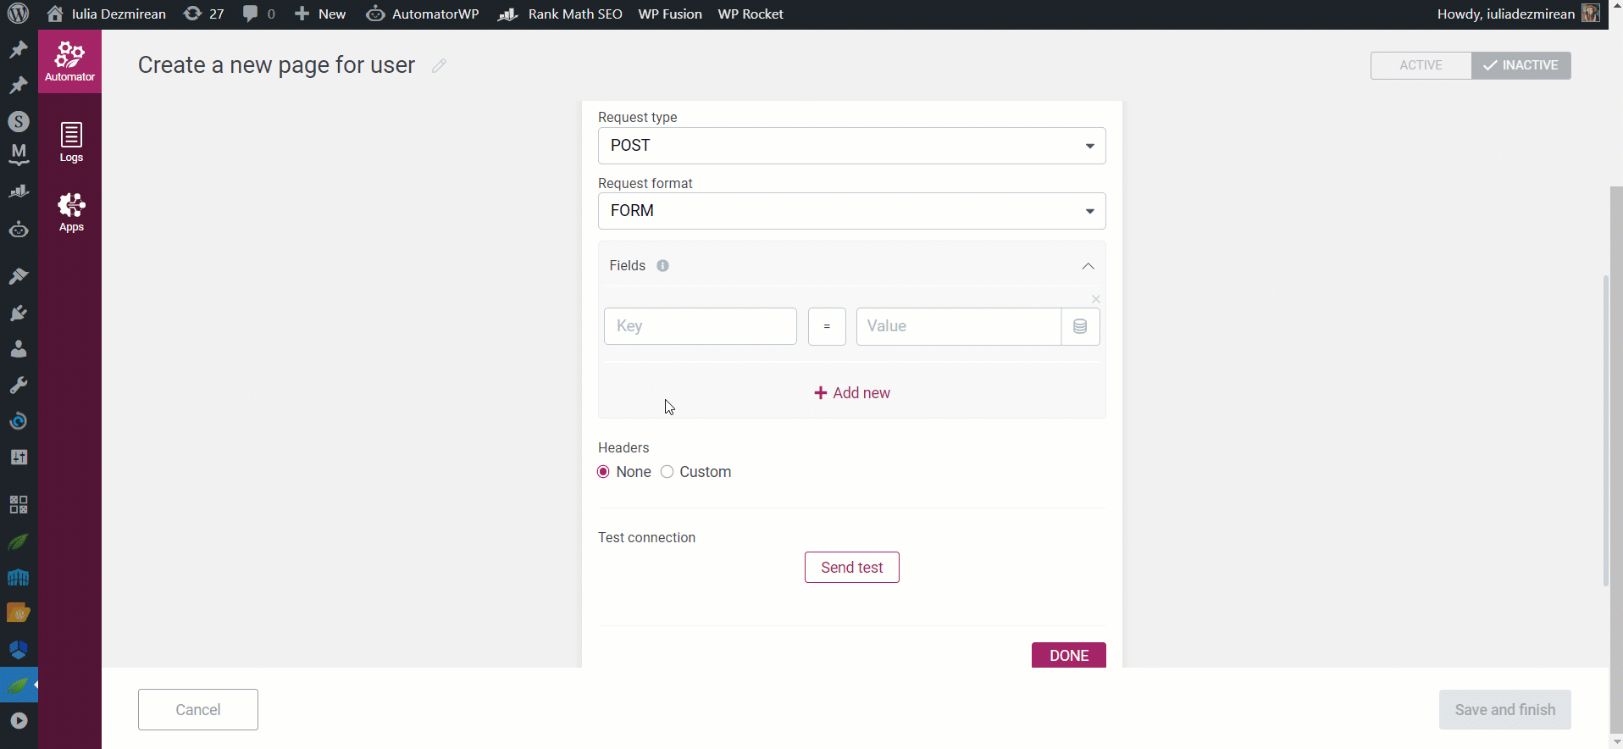The height and width of the screenshot is (749, 1623).
Task: Click Save and finish
Action: (1505, 710)
